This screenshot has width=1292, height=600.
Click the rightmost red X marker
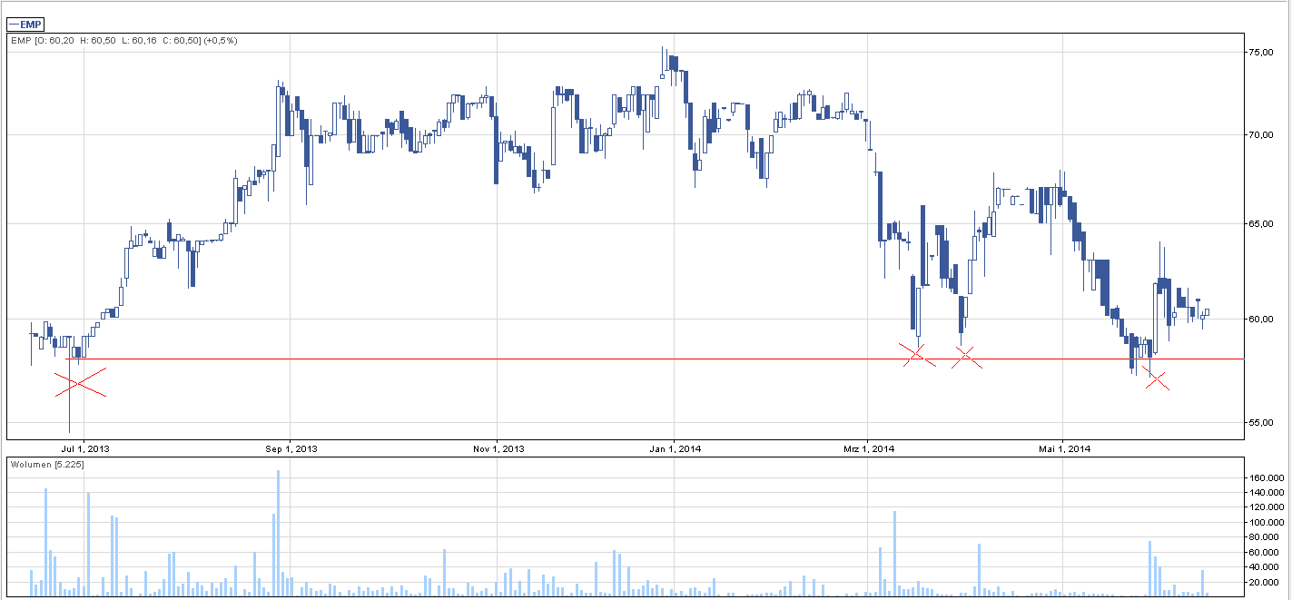[1157, 379]
